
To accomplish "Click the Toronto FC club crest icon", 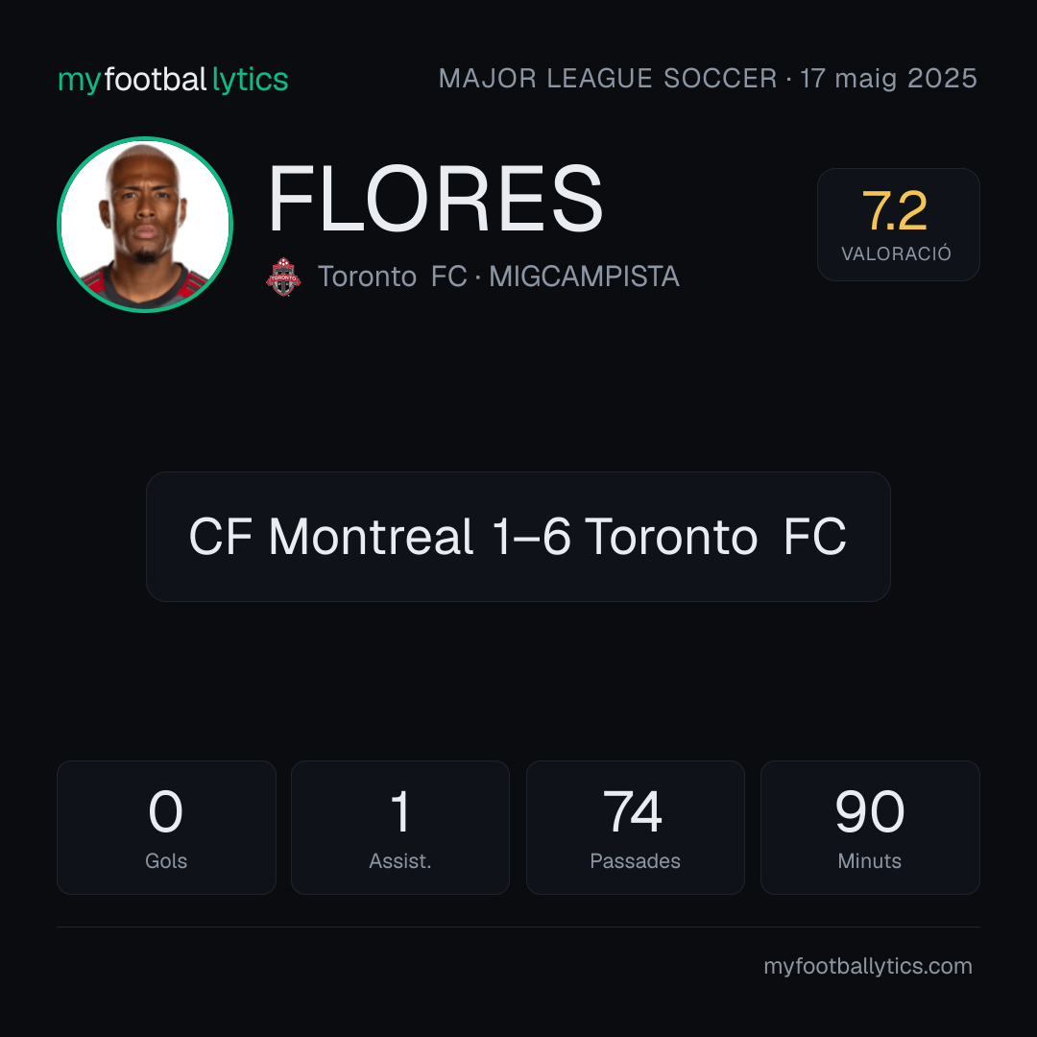I will coord(283,277).
